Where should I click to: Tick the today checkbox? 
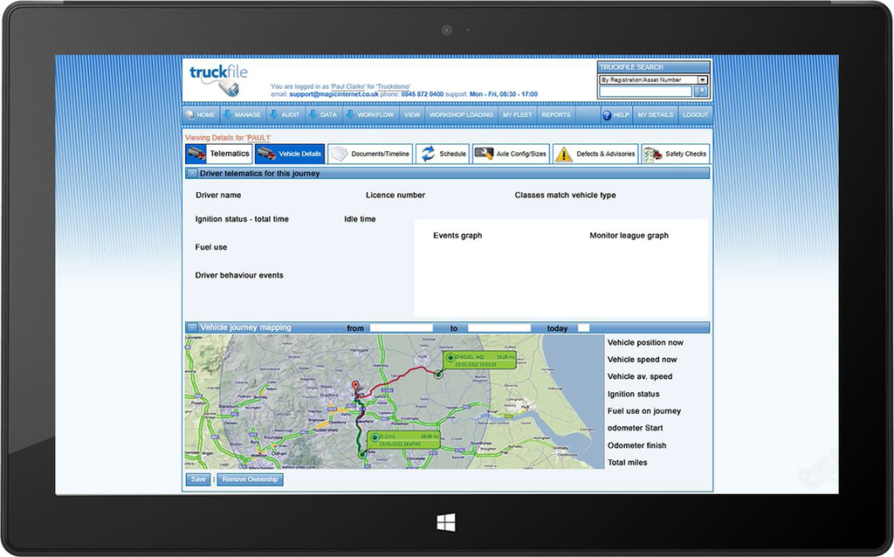[583, 328]
